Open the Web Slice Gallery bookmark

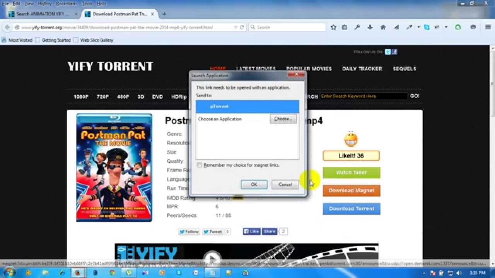tap(93, 40)
